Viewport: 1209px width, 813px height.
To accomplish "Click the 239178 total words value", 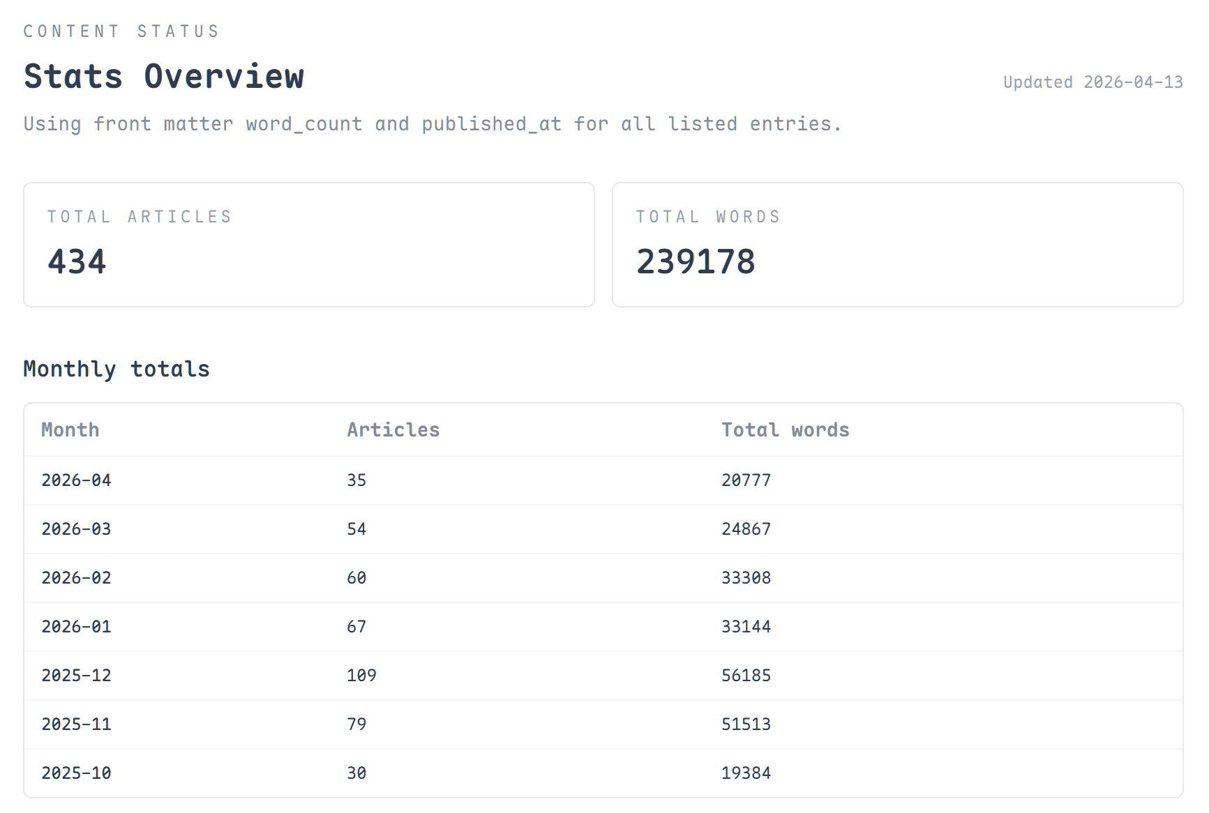I will [x=695, y=262].
